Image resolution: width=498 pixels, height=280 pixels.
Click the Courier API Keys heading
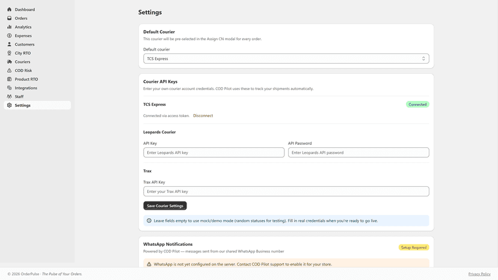(x=161, y=82)
